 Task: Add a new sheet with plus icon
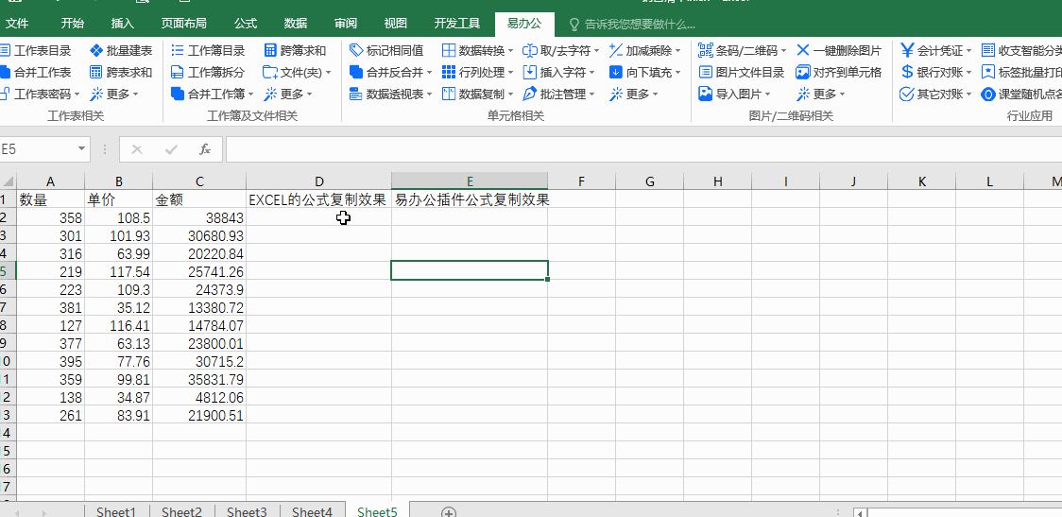point(449,512)
